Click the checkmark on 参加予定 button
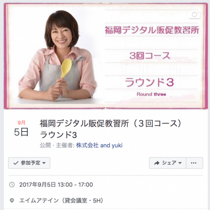 [x=16, y=163]
